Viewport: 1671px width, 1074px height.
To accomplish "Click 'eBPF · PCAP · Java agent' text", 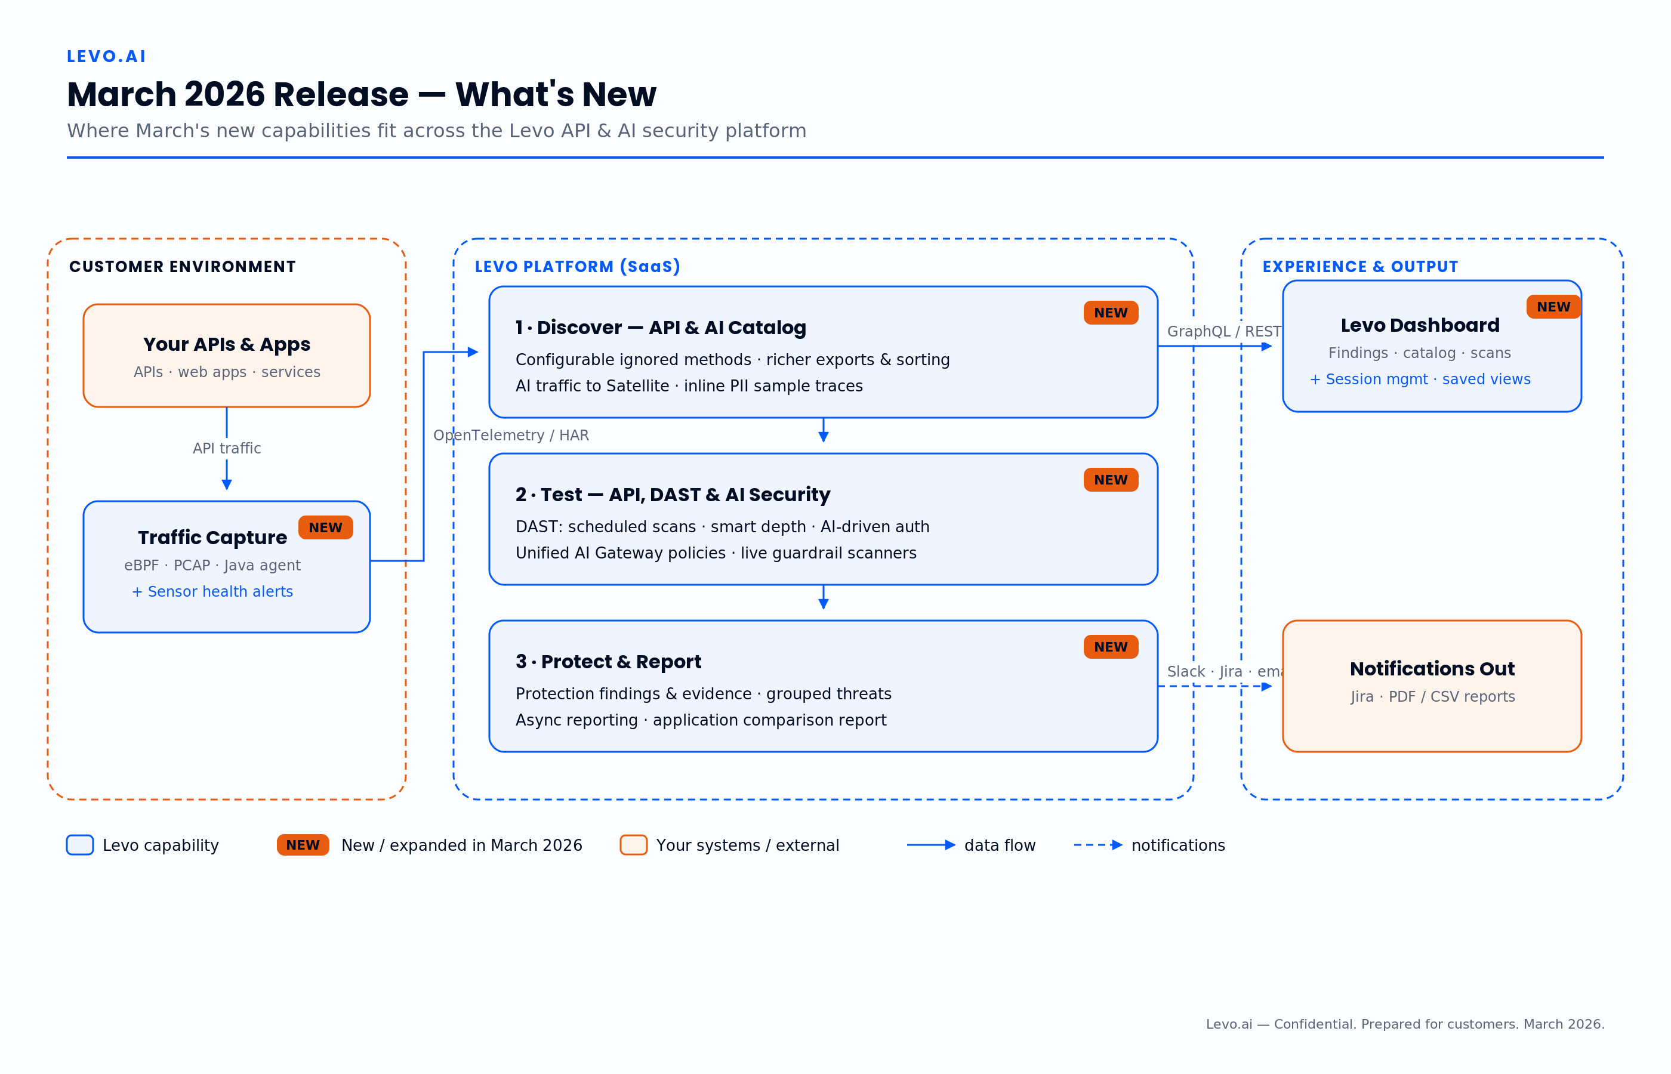I will (x=212, y=566).
